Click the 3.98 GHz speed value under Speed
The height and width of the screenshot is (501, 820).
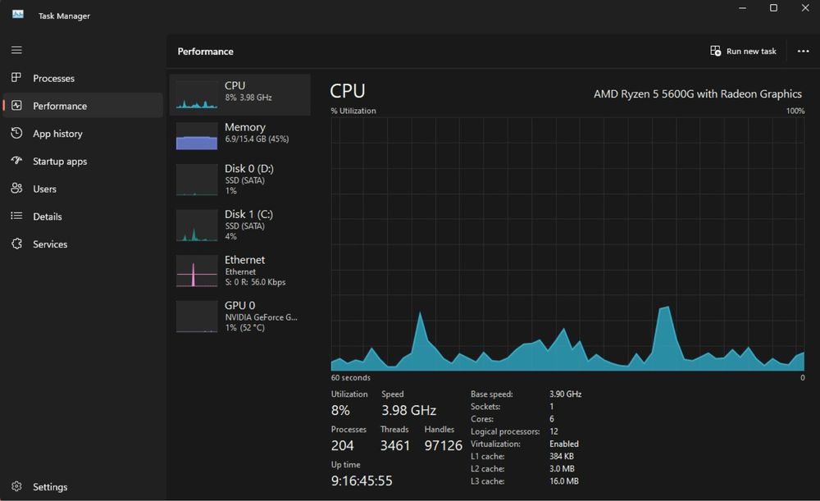409,411
